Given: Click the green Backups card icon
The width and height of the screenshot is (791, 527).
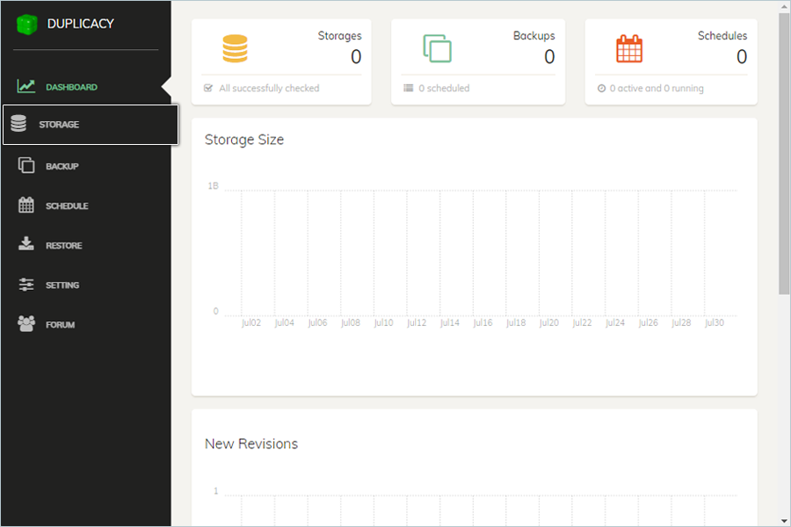Looking at the screenshot, I should tap(438, 48).
